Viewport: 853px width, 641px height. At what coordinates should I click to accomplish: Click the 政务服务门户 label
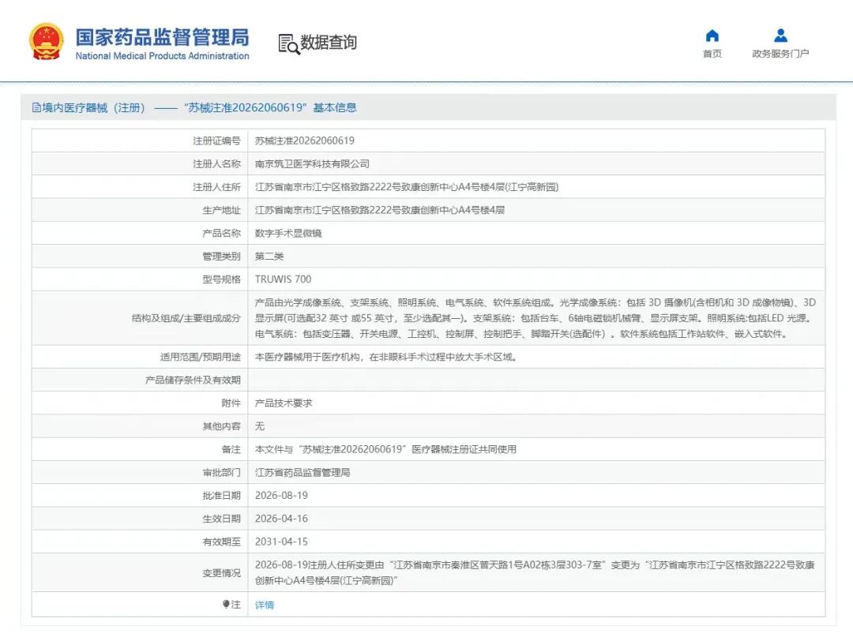point(780,53)
